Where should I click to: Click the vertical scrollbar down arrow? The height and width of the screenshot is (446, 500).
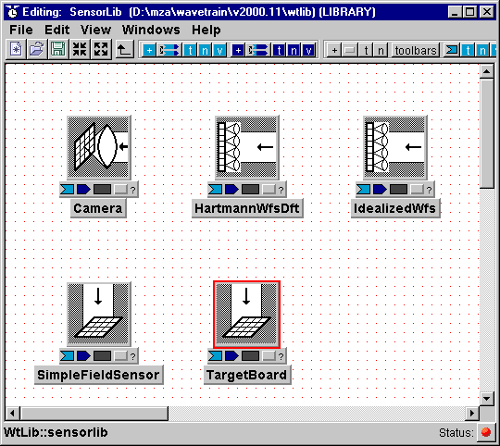click(x=487, y=398)
